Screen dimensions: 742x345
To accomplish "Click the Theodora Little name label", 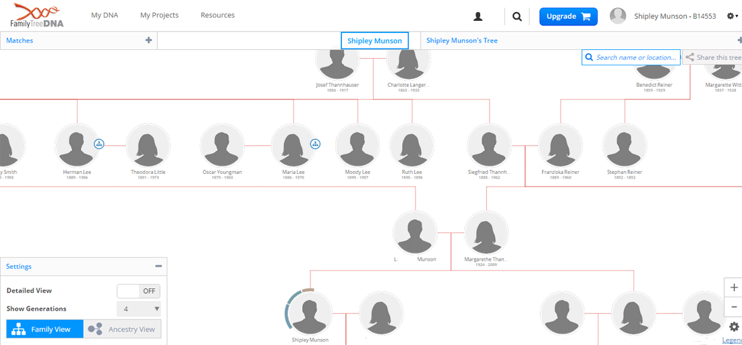I will point(148,172).
